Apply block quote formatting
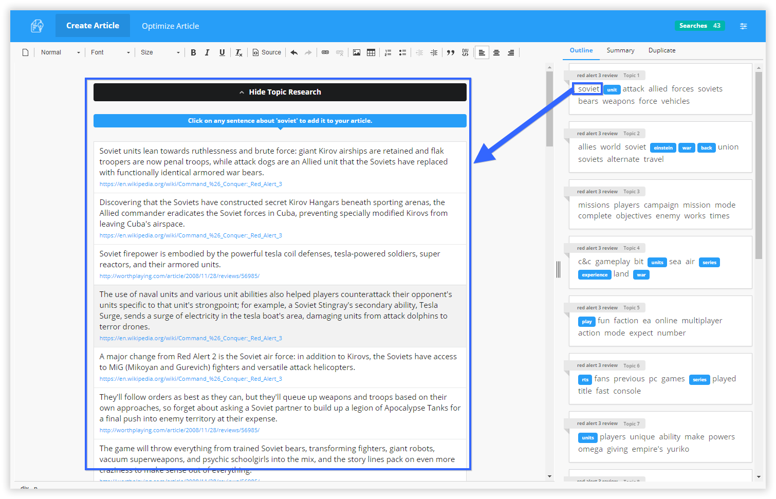The height and width of the screenshot is (499, 776). tap(451, 52)
